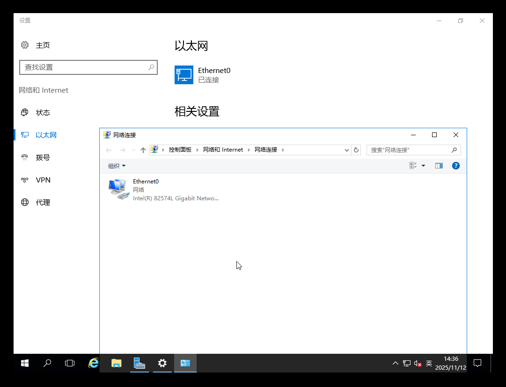Go forward in 网络连接 window
506x387 pixels.
[122, 150]
